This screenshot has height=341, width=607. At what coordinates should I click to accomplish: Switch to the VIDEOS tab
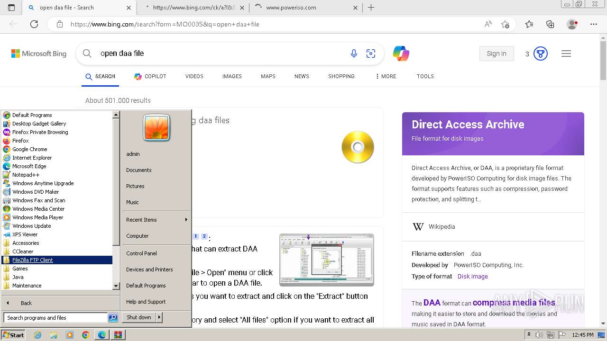coord(194,76)
